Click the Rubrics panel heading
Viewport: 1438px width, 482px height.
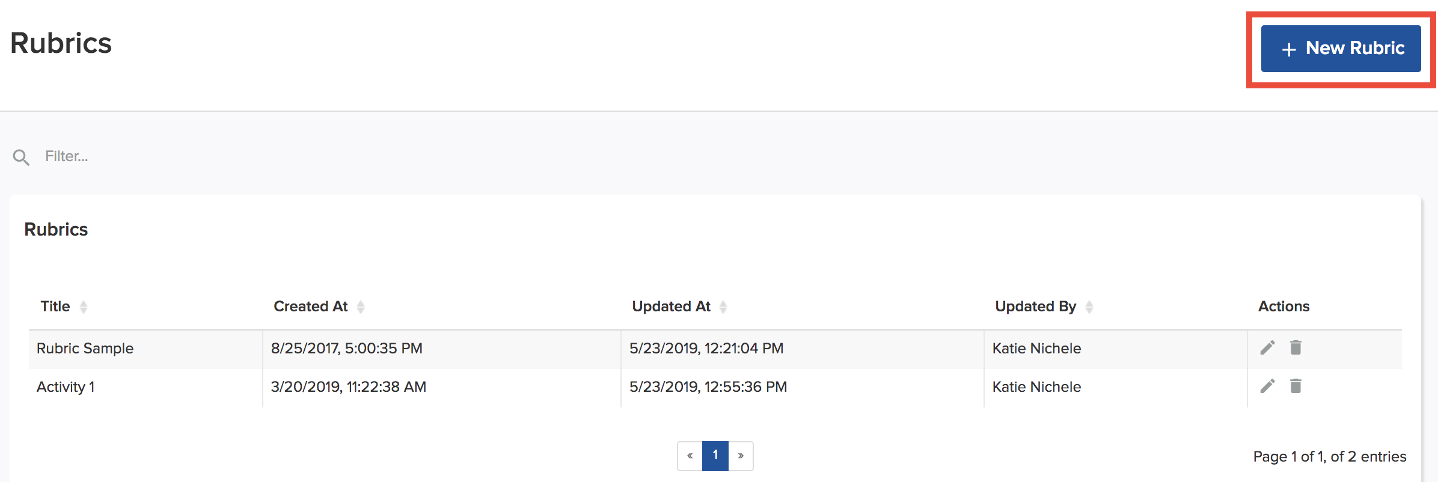pyautogui.click(x=56, y=229)
